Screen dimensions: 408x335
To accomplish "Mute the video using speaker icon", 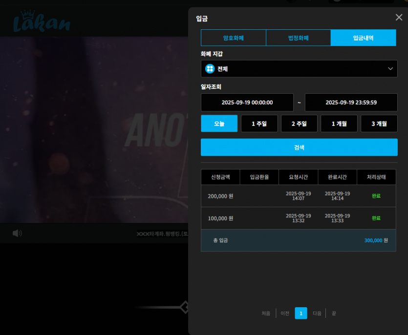I will tap(17, 233).
